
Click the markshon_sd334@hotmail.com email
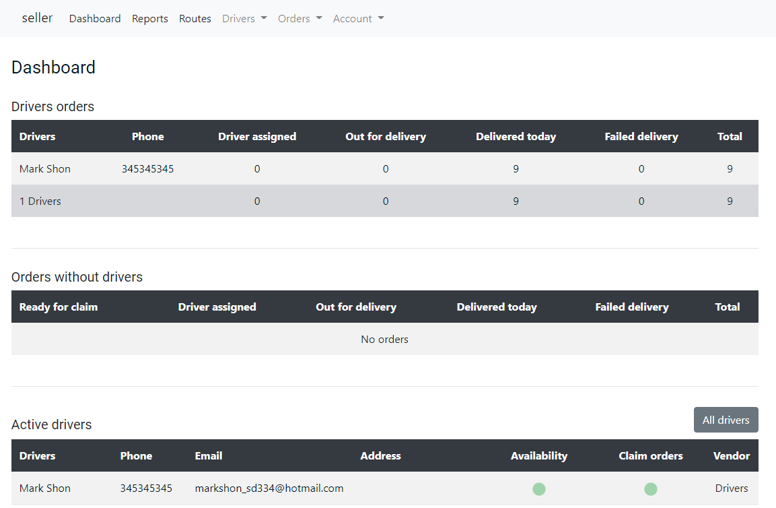pyautogui.click(x=269, y=488)
